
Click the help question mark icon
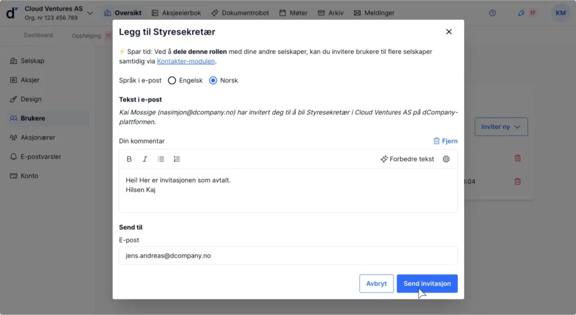(x=493, y=13)
